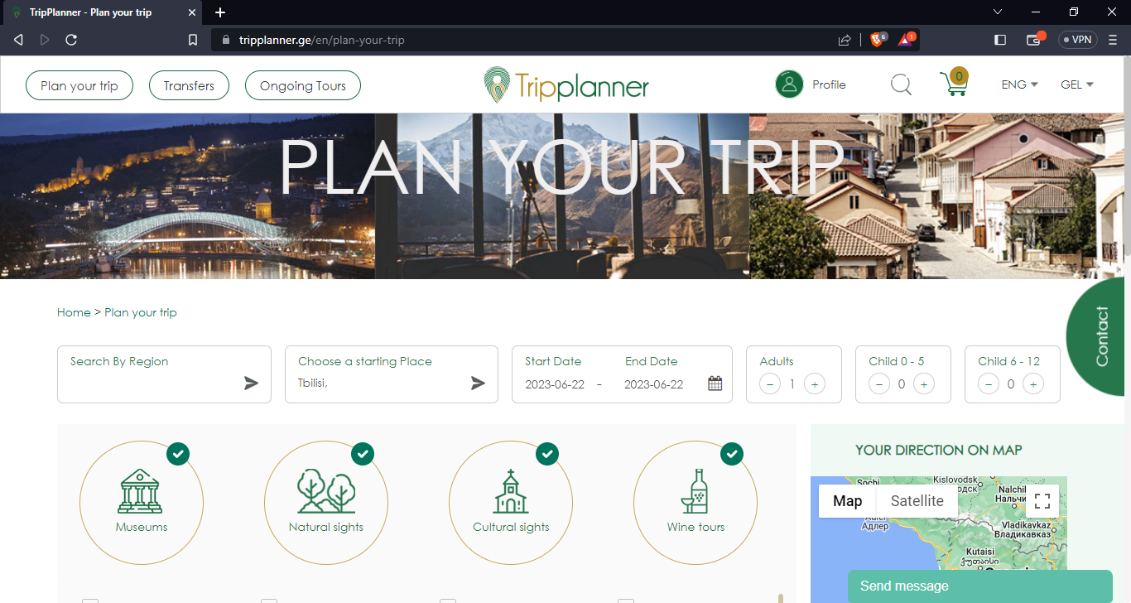Click the Home breadcrumb link
1131x603 pixels.
74,312
